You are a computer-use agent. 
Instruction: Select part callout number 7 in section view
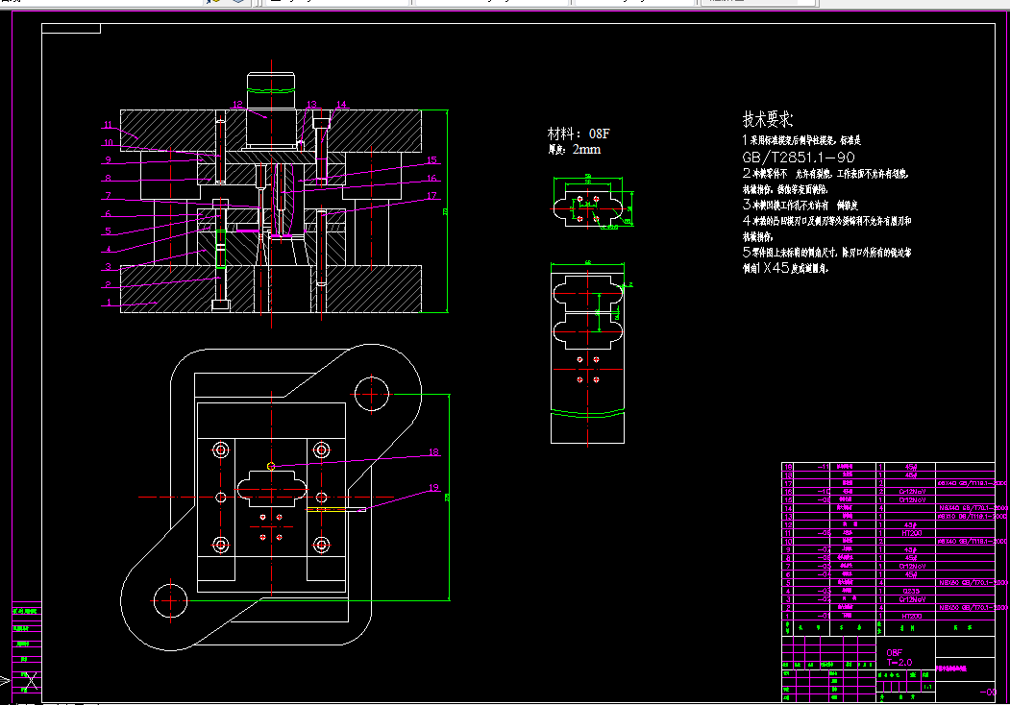(109, 195)
